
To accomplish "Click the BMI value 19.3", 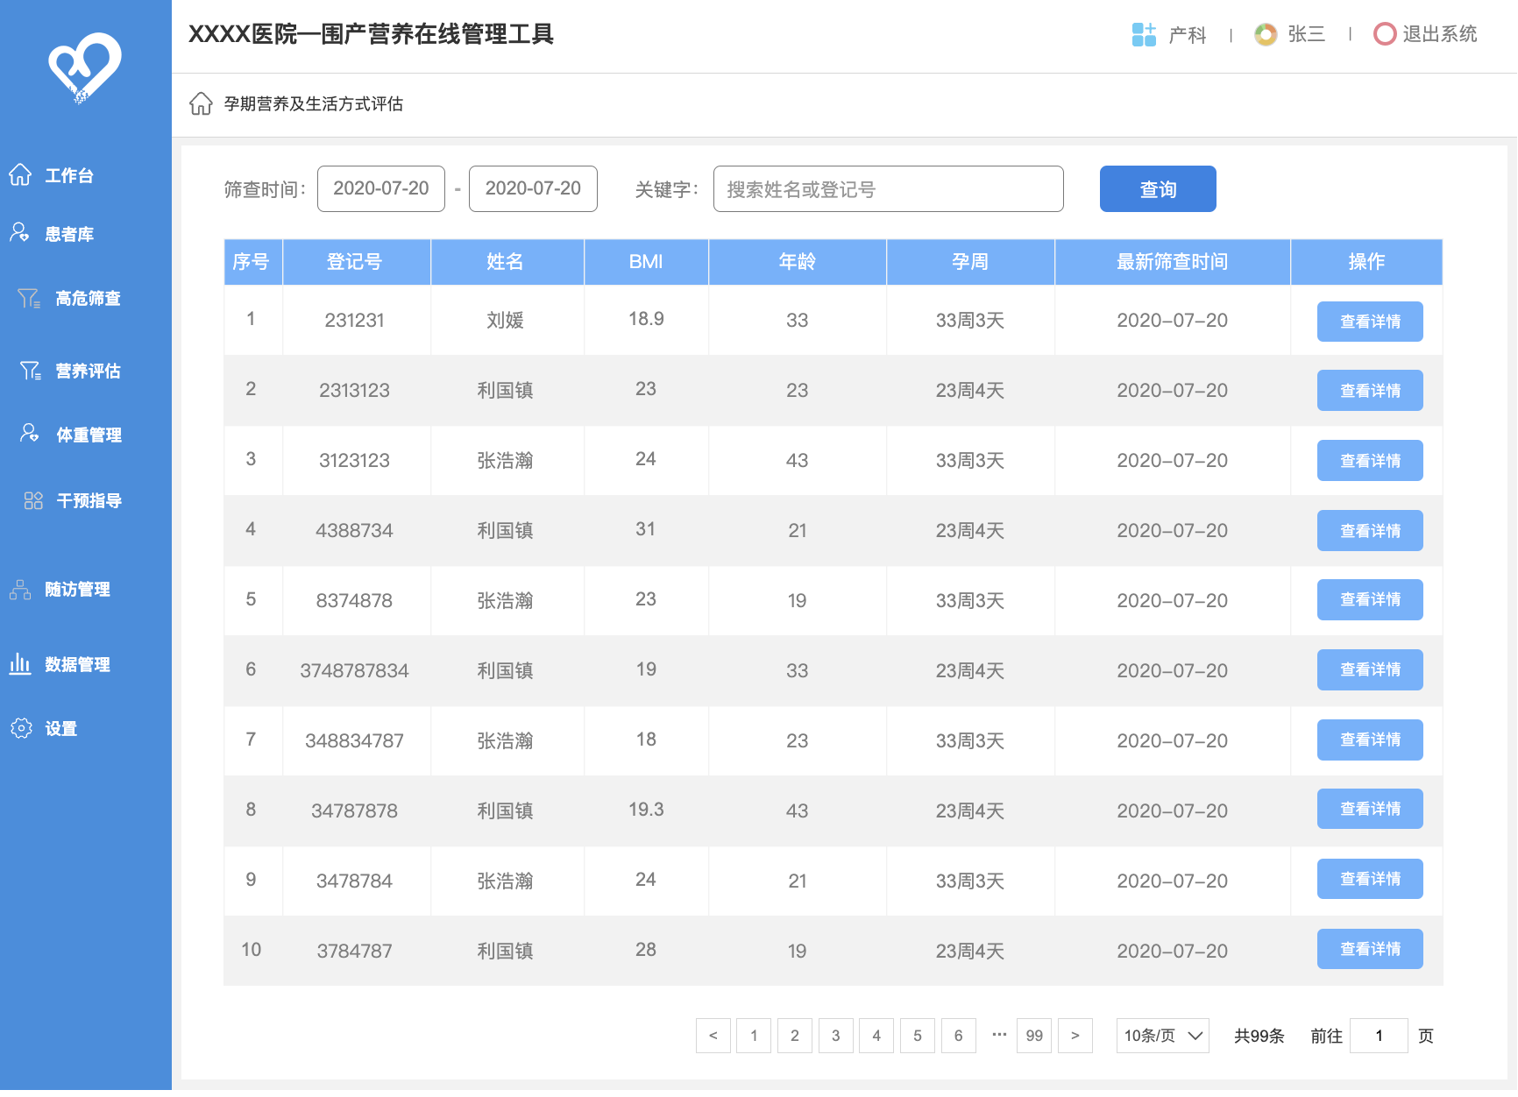I will (646, 810).
